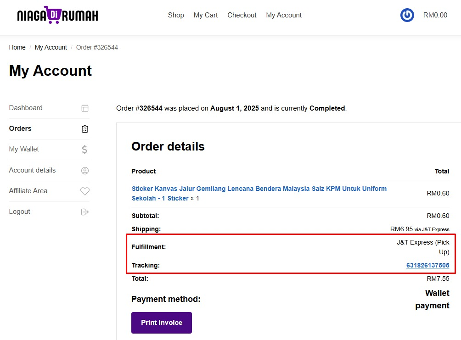
Task: Click the blue power icon in header
Action: pos(407,15)
